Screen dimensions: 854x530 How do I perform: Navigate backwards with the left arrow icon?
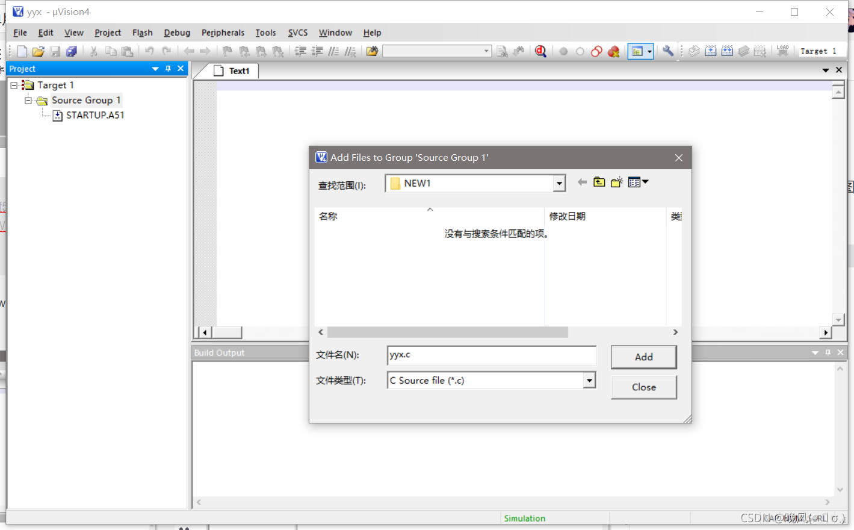[x=189, y=52]
